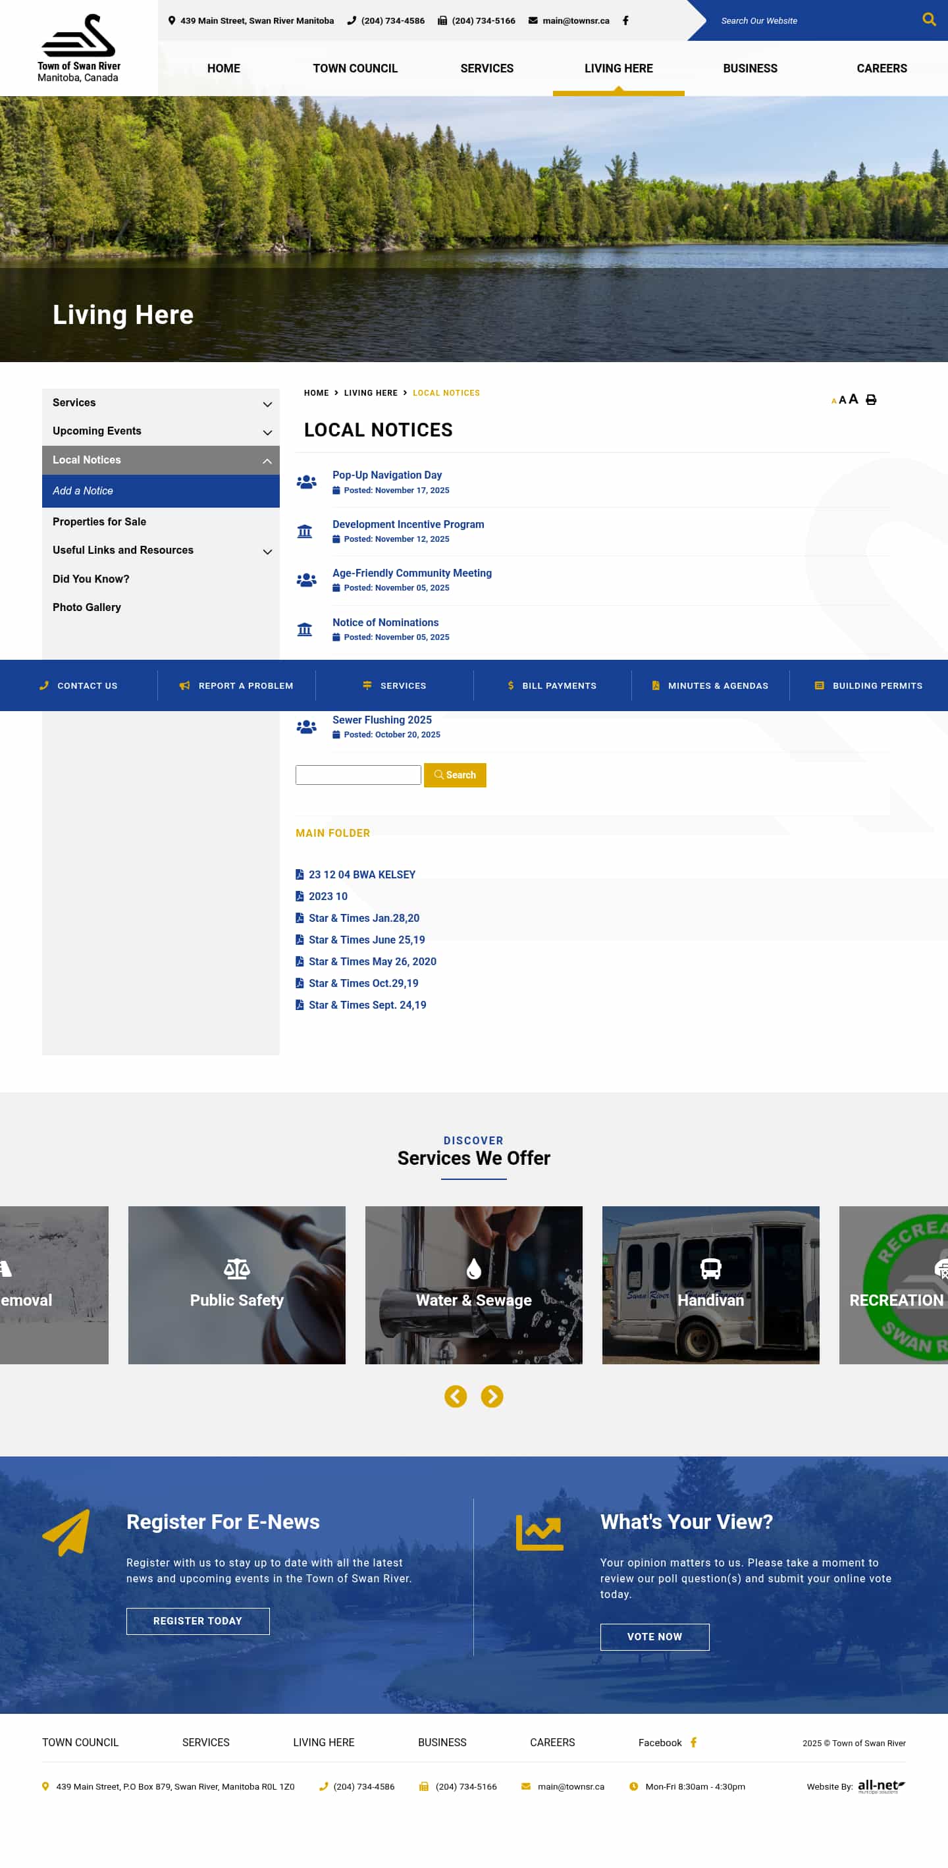Open the RECREATION service card
The width and height of the screenshot is (948, 1868).
click(893, 1285)
